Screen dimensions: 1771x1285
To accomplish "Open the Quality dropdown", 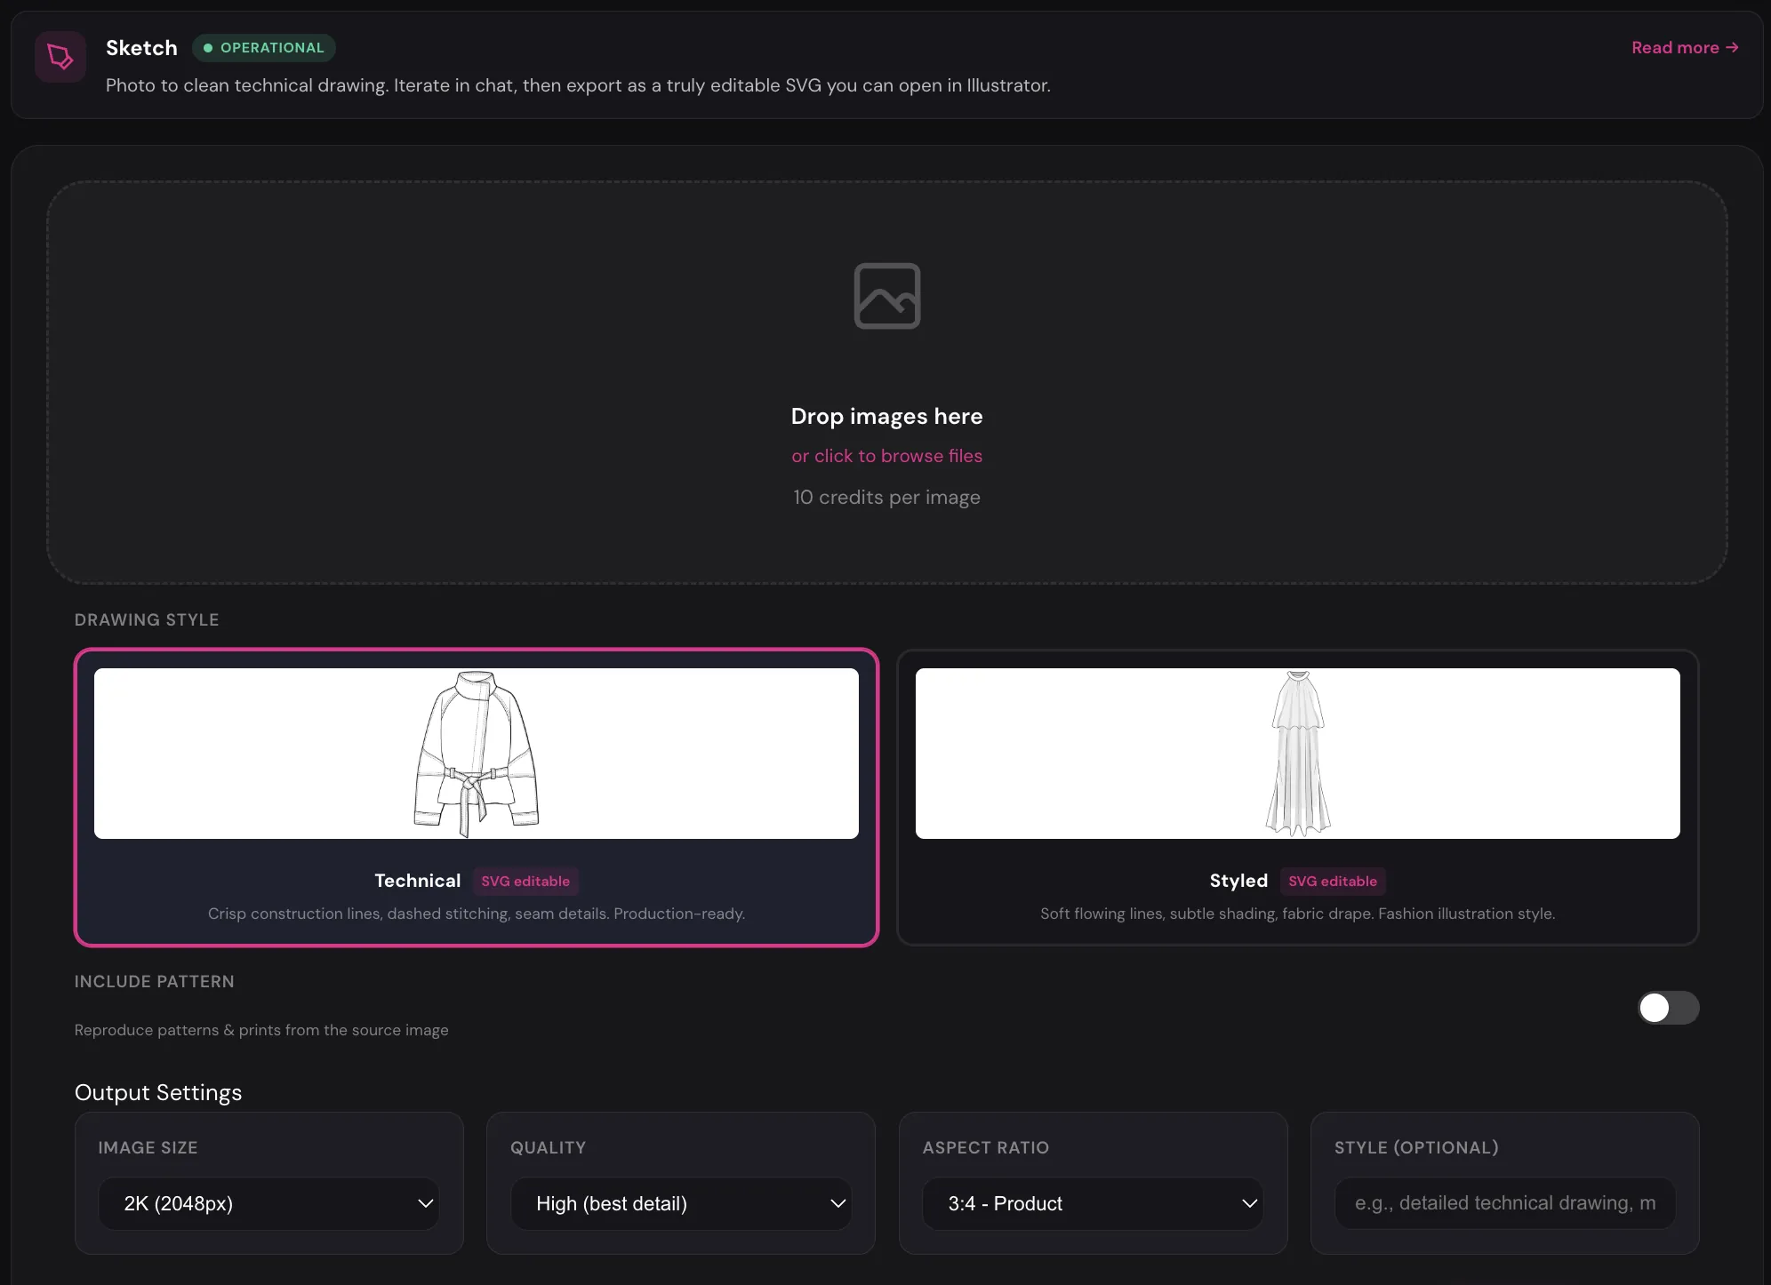I will click(x=681, y=1203).
